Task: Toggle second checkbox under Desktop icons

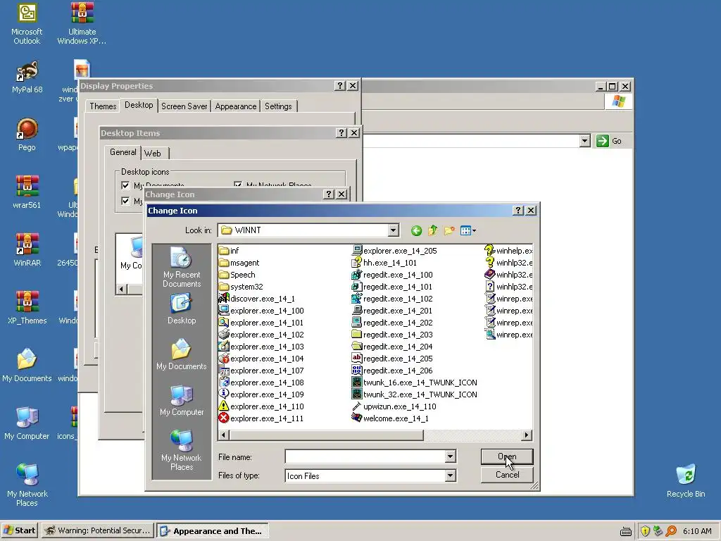Action: (x=125, y=201)
